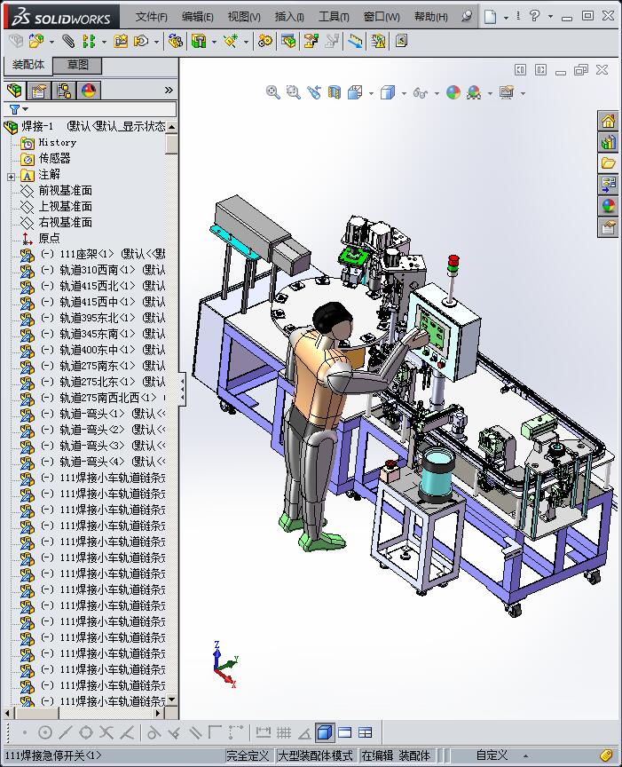Open the 编辑(E) menu
This screenshot has height=767, width=622.
(197, 17)
